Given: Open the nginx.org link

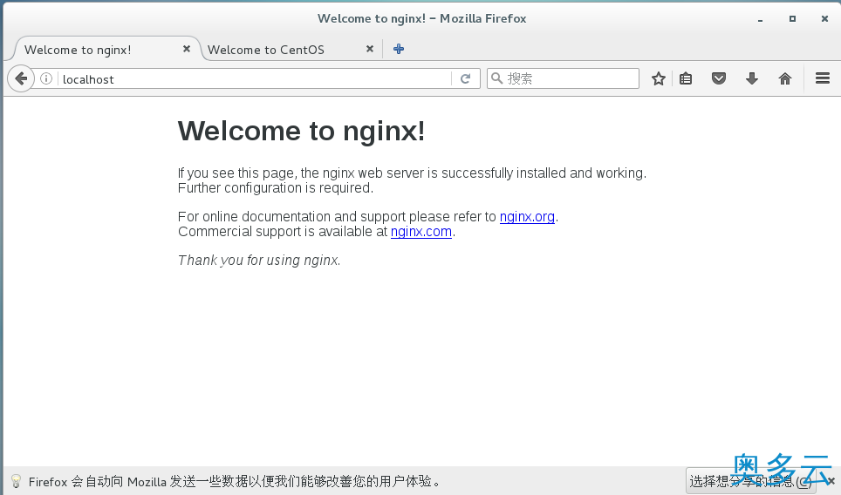Looking at the screenshot, I should (527, 216).
